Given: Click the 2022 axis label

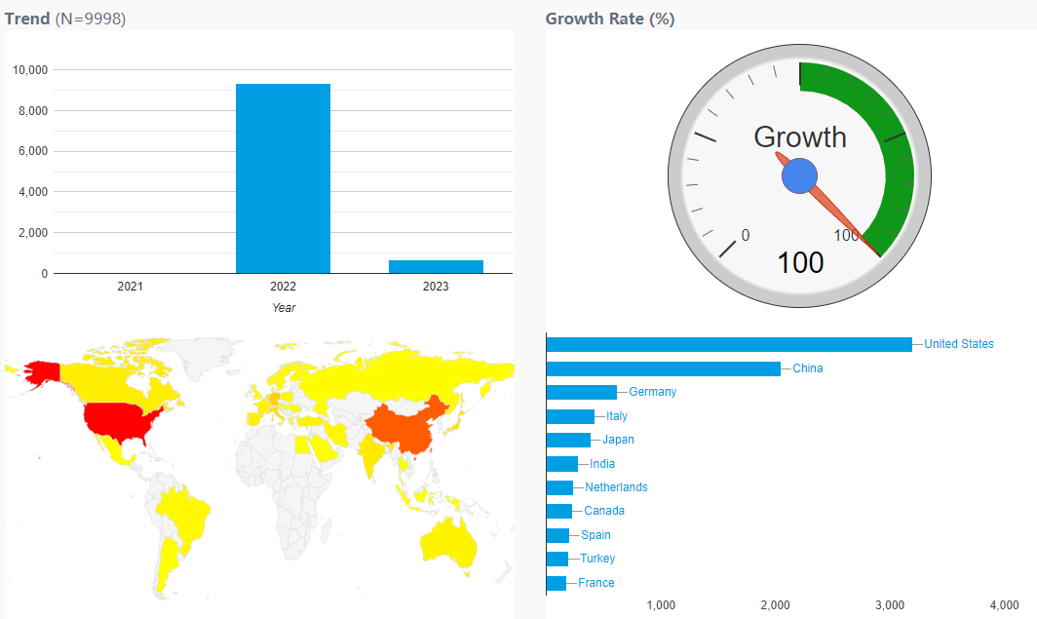Looking at the screenshot, I should [x=283, y=287].
